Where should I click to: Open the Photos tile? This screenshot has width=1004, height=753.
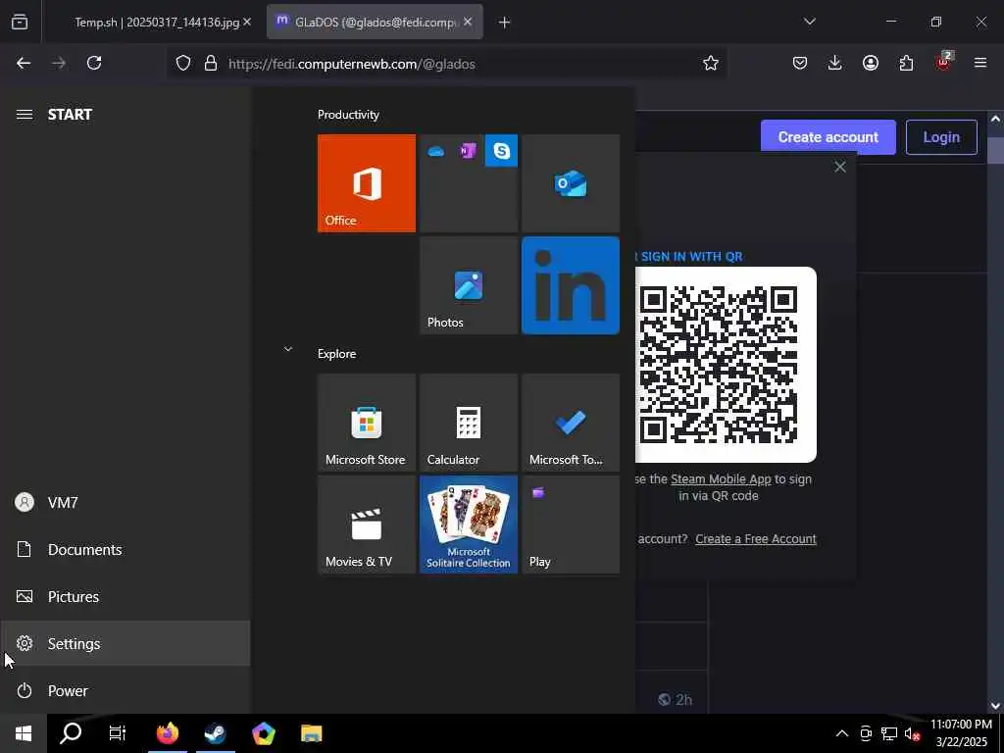pyautogui.click(x=468, y=285)
